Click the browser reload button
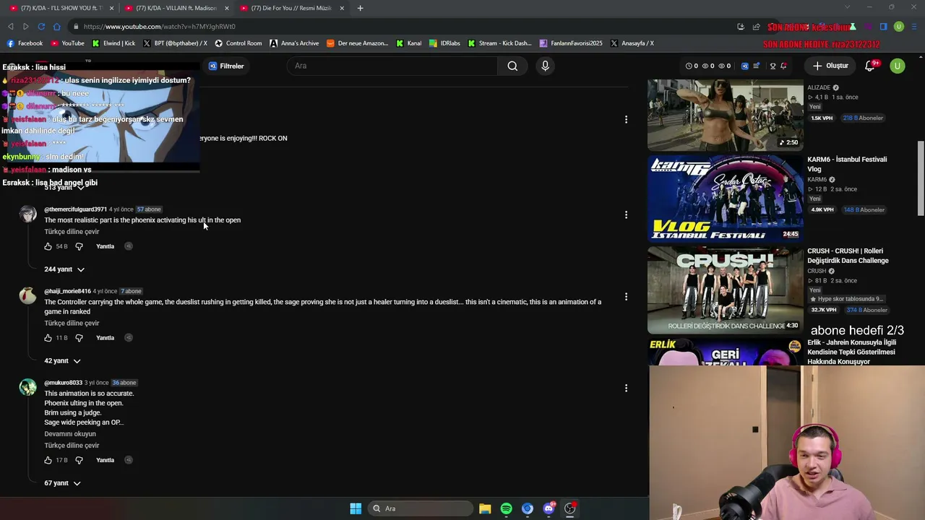This screenshot has width=925, height=520. coord(41,27)
